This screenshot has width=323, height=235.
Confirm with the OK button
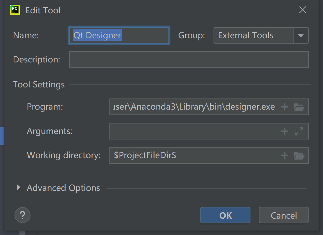(x=225, y=215)
